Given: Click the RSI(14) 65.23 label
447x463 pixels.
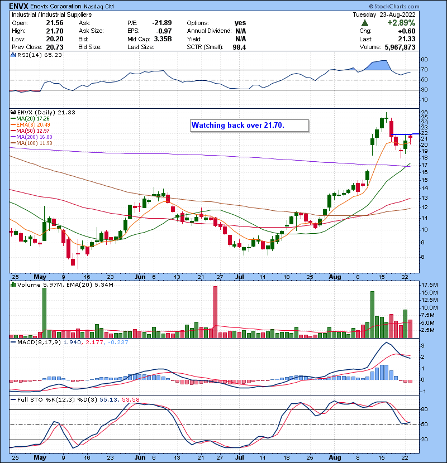Looking at the screenshot, I should 39,55.
